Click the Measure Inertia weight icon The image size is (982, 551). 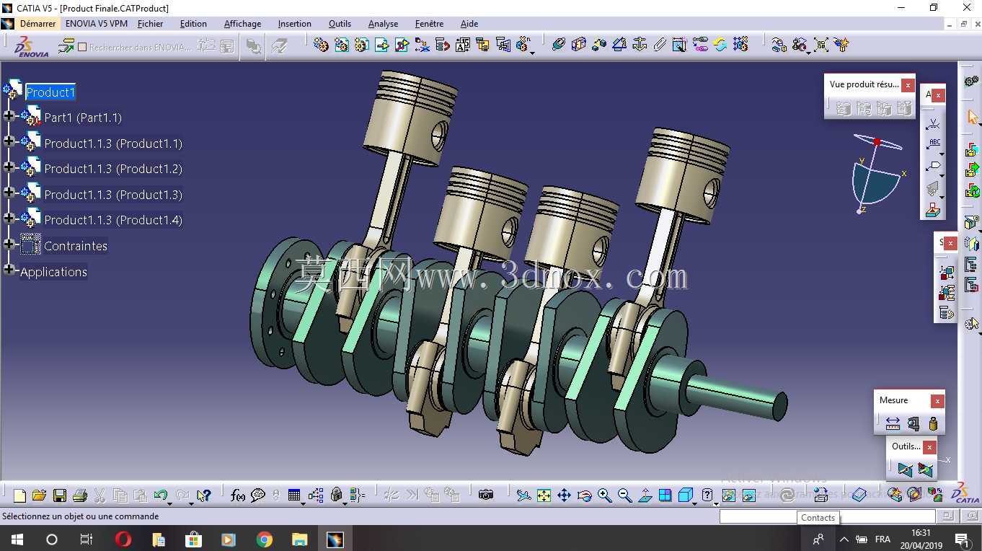pos(934,424)
